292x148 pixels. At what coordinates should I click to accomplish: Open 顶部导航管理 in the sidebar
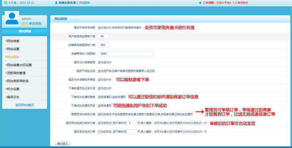(x=16, y=73)
